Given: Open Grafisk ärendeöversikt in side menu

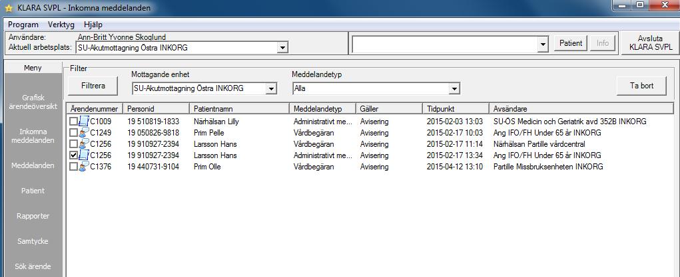Looking at the screenshot, I should tap(33, 102).
